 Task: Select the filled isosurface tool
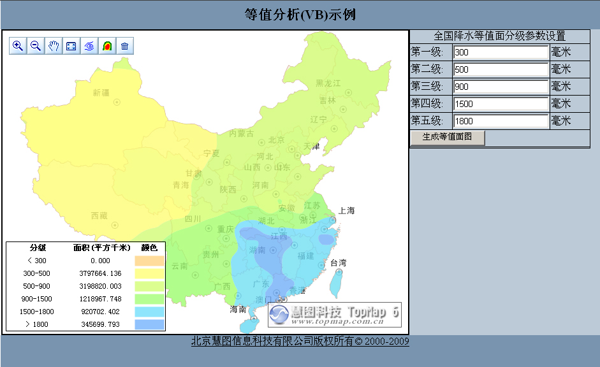point(106,45)
